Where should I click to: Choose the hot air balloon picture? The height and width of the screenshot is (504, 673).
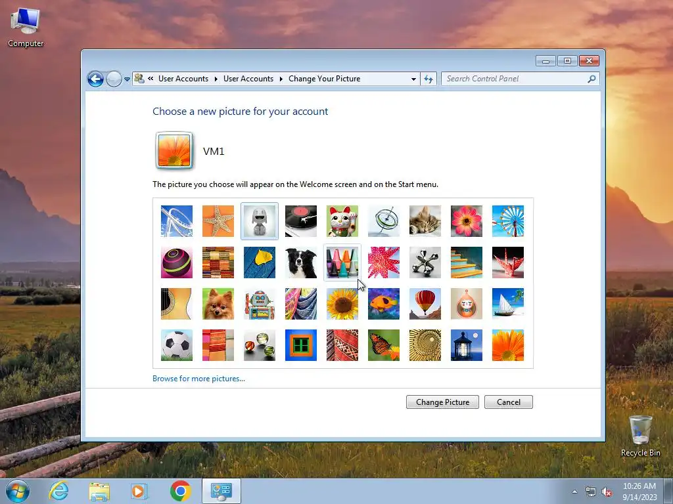coord(425,304)
